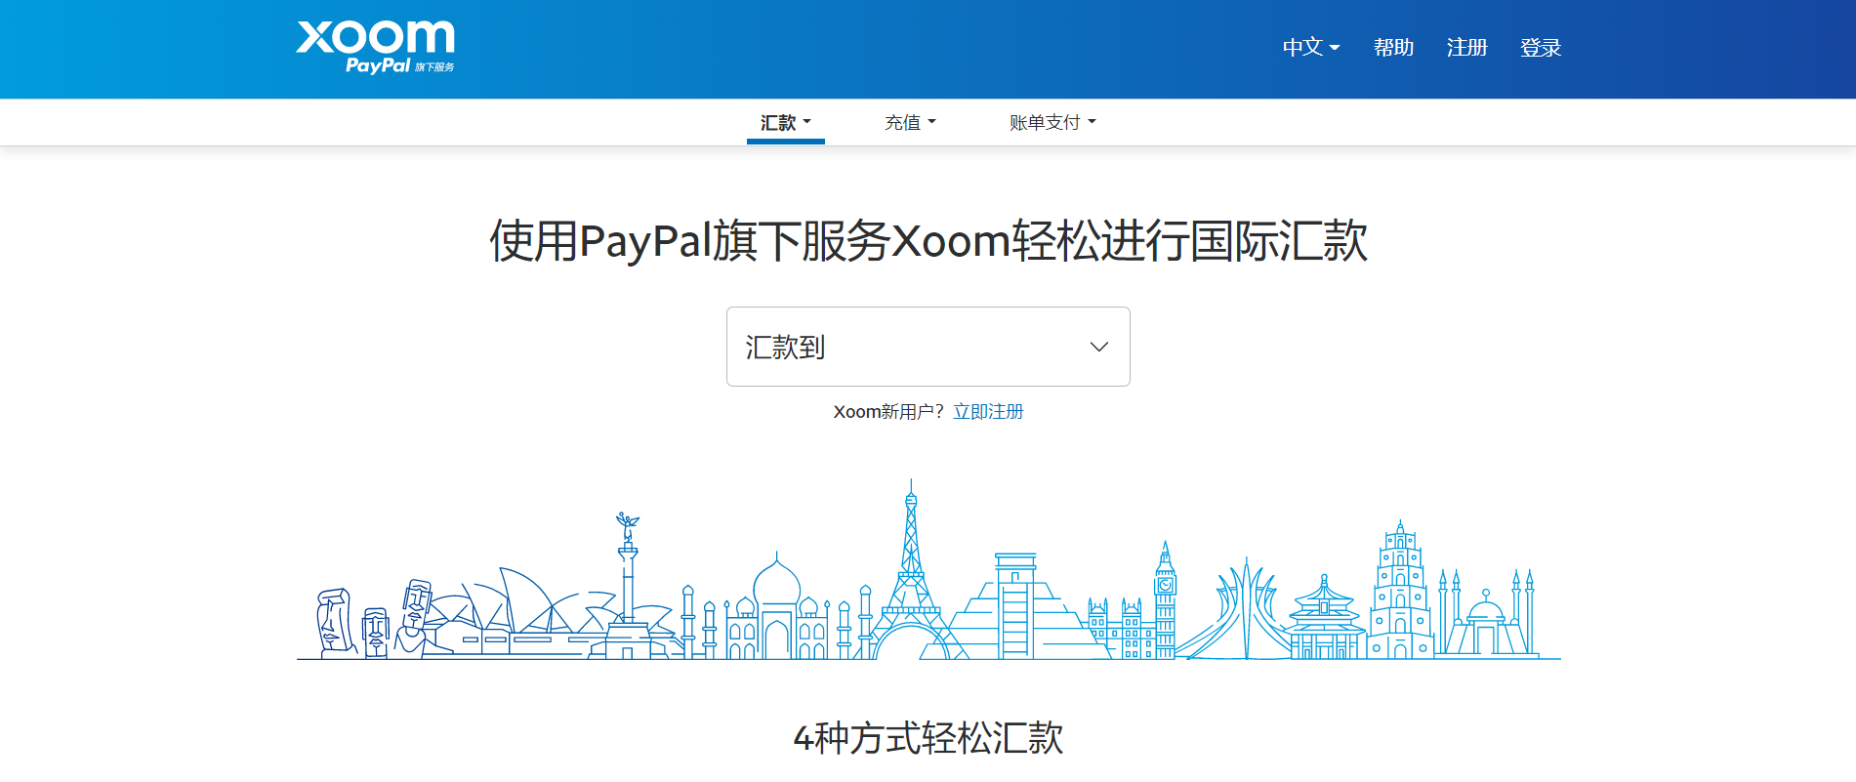1856x782 pixels.
Task: Open the 汇款到 destination dropdown
Action: pyautogui.click(x=928, y=347)
